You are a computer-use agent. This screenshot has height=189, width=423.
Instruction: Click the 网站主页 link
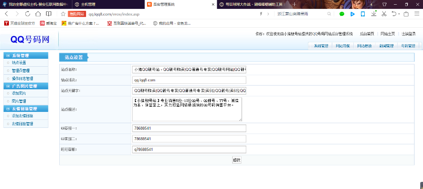pyautogui.click(x=388, y=34)
